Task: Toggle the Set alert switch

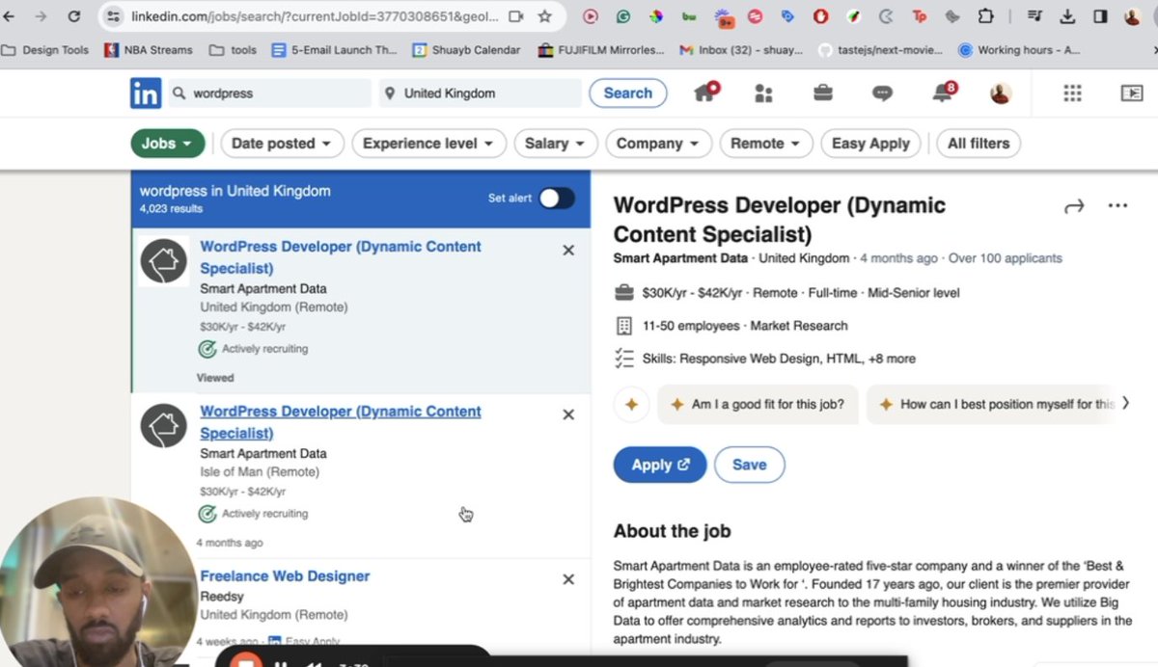Action: point(557,198)
